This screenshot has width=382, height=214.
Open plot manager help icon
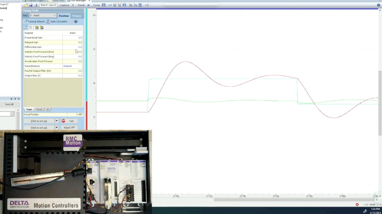pos(378,5)
